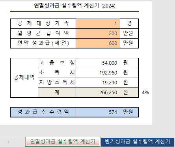Click the 성과급 실수령액 label cell
This screenshot has width=175, height=147.
tap(43, 112)
